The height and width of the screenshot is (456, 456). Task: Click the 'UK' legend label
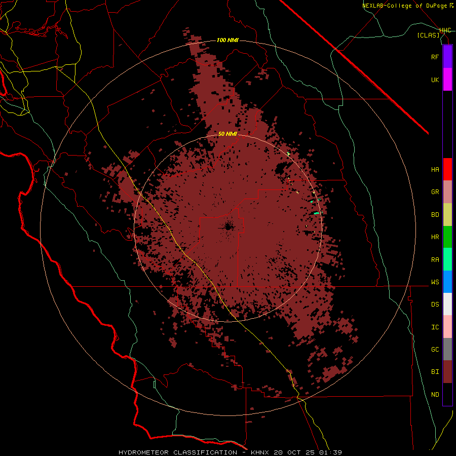coord(435,80)
